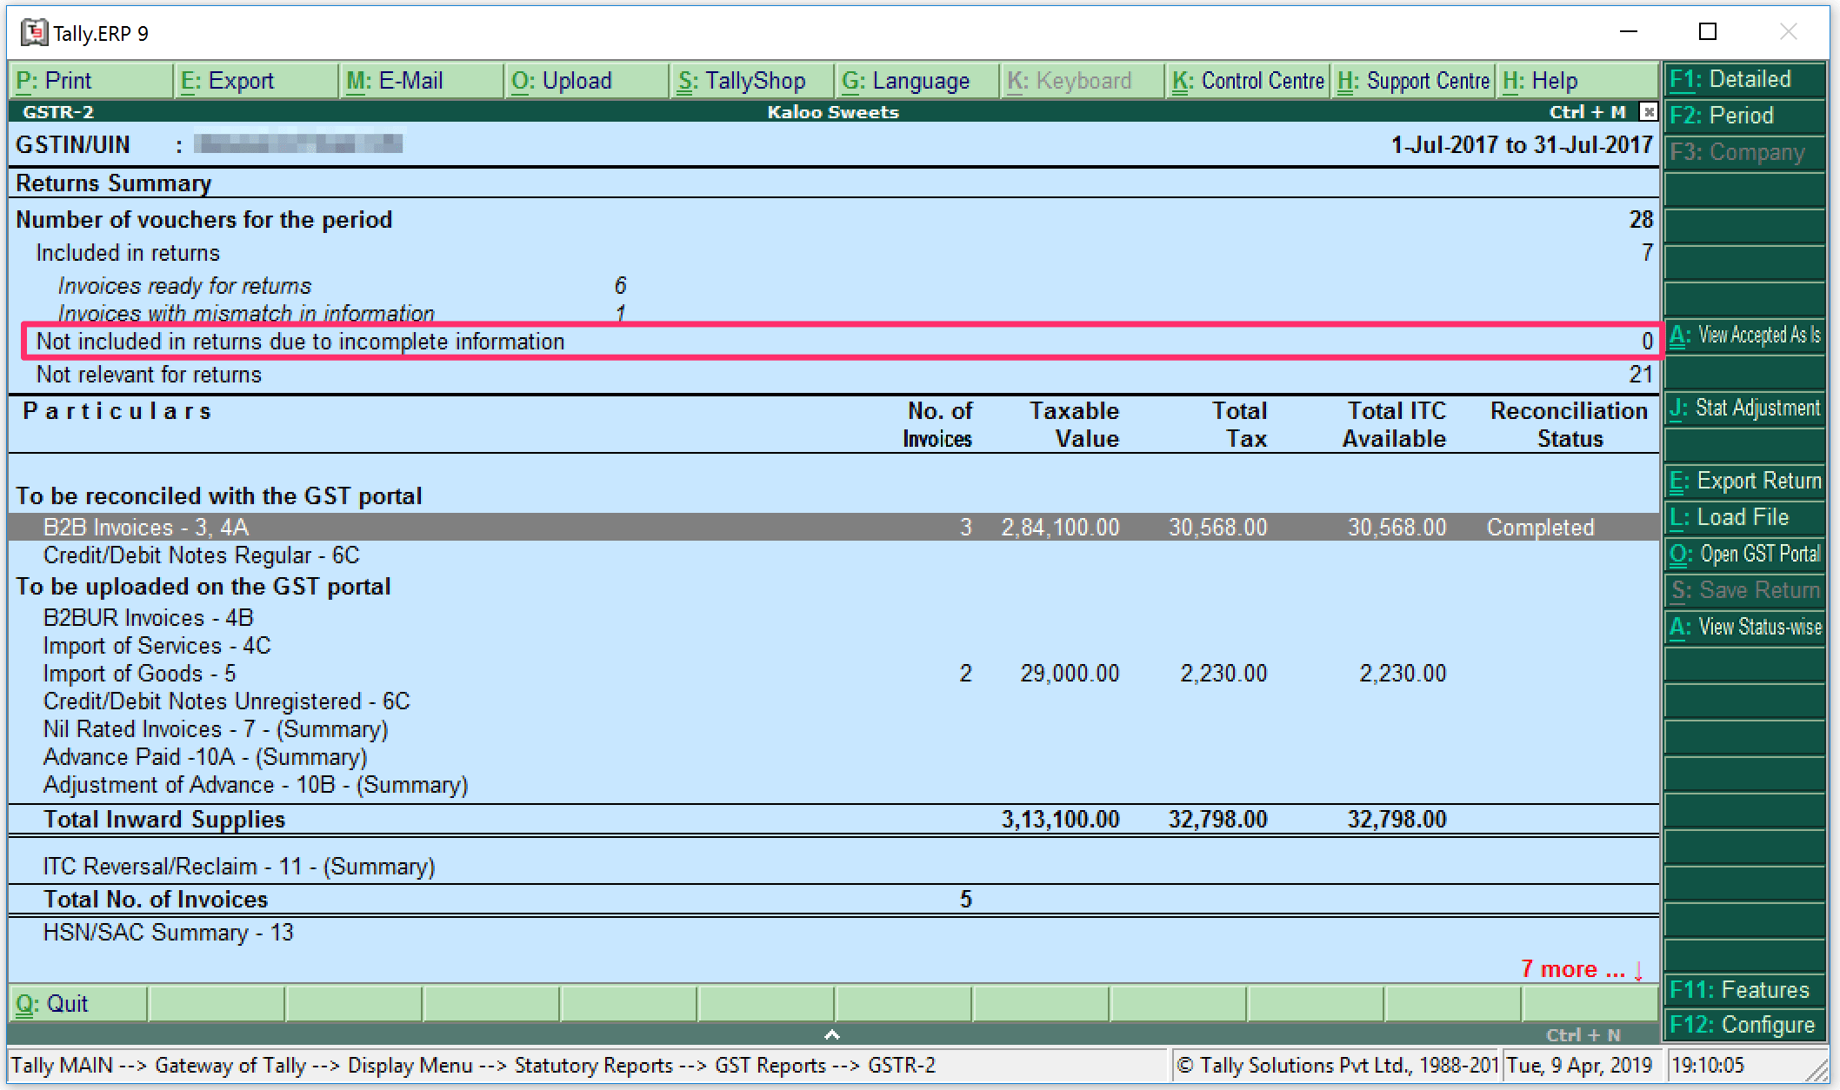Viewport: 1840px width, 1090px height.
Task: Click the window resize grip corner
Action: 1817,1073
